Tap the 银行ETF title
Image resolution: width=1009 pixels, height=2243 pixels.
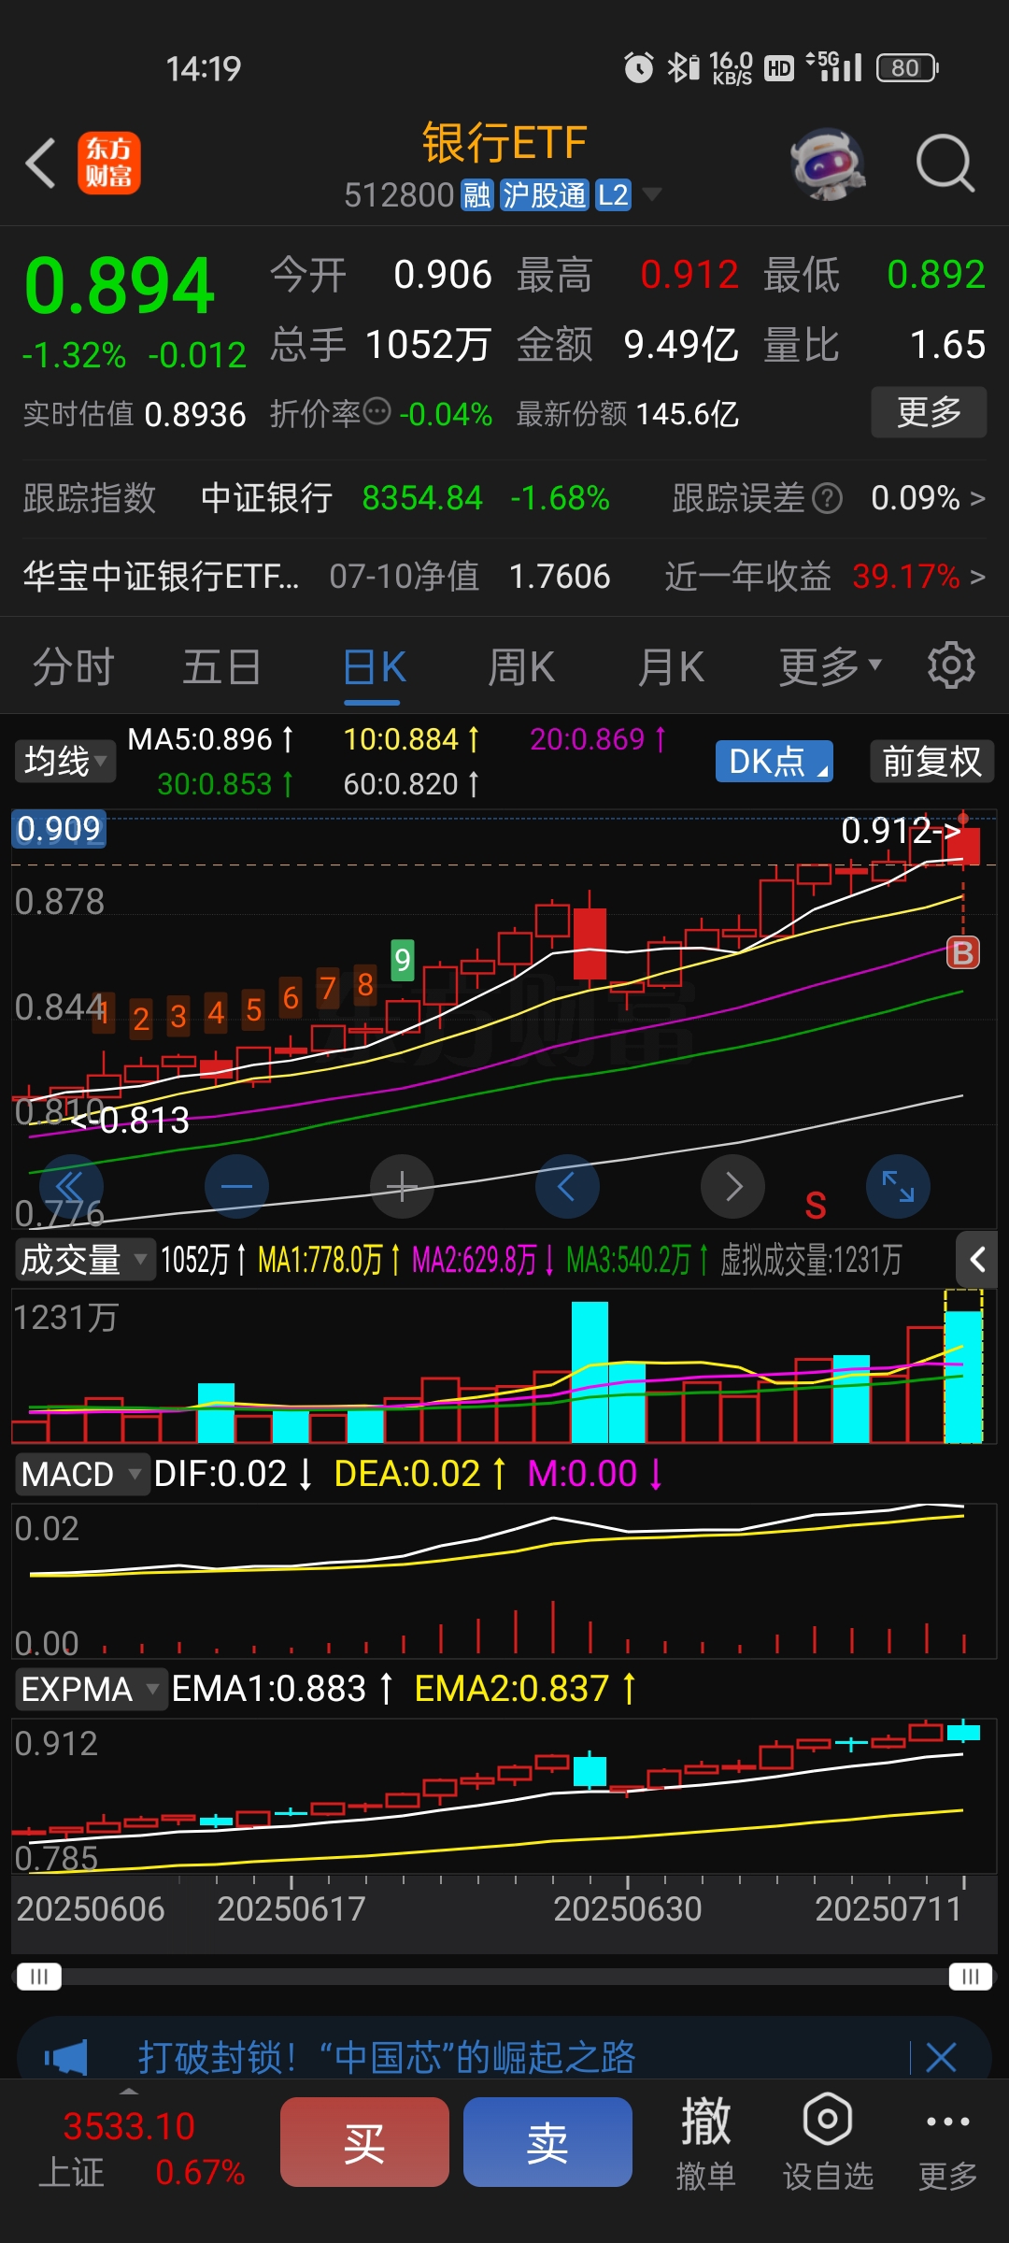point(504,143)
